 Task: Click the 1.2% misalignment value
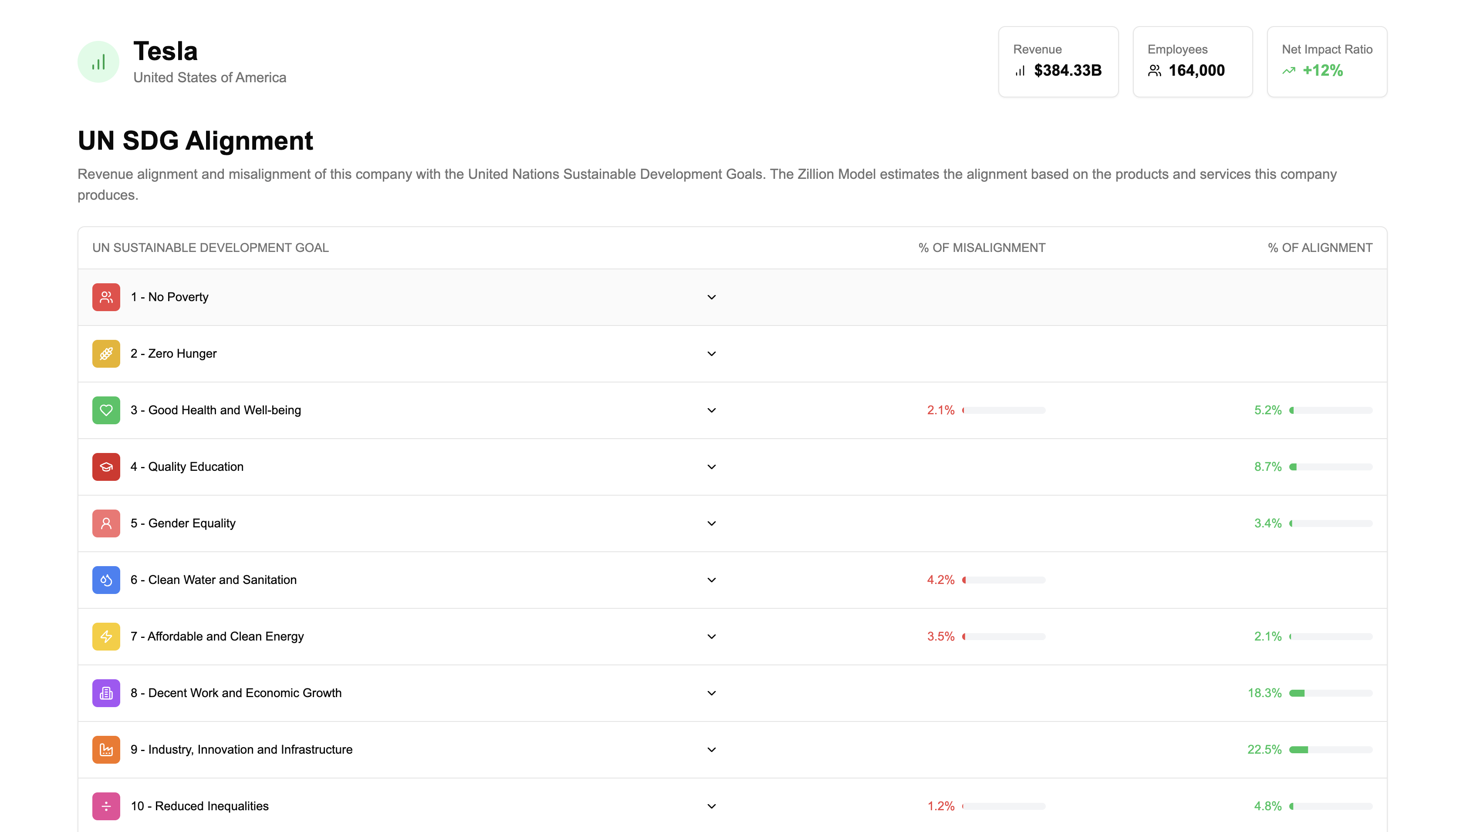[x=941, y=806]
